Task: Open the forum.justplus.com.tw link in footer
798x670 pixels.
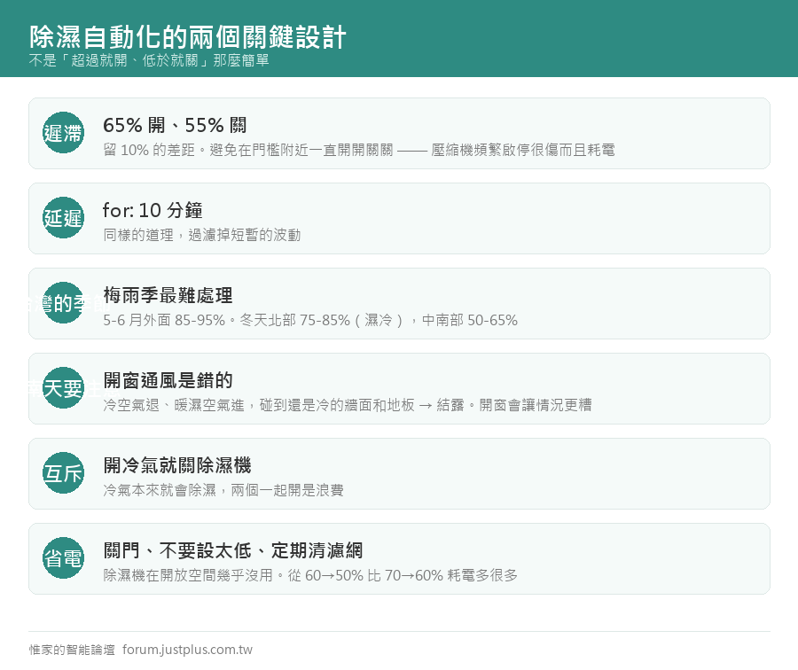Action: [187, 650]
